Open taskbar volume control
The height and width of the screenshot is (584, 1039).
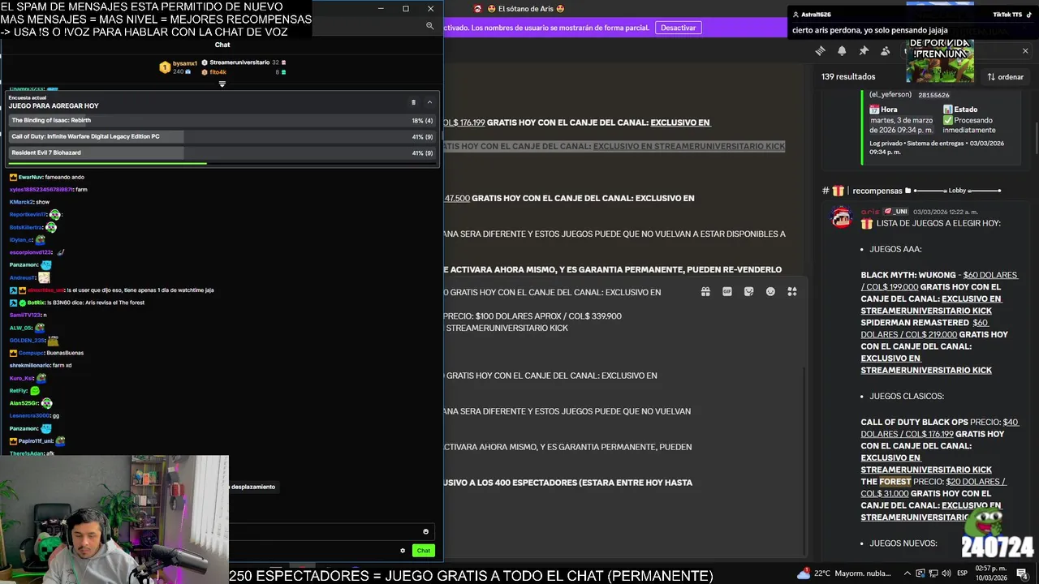pyautogui.click(x=946, y=573)
